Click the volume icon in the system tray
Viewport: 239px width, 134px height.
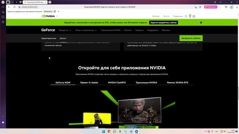click(225, 131)
